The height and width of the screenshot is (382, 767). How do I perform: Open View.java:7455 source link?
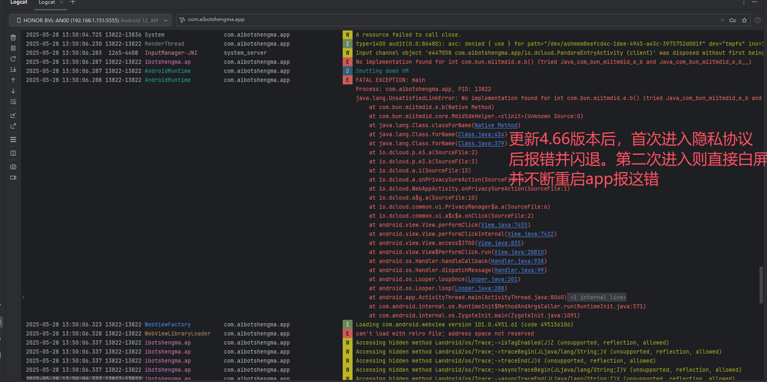tap(504, 225)
